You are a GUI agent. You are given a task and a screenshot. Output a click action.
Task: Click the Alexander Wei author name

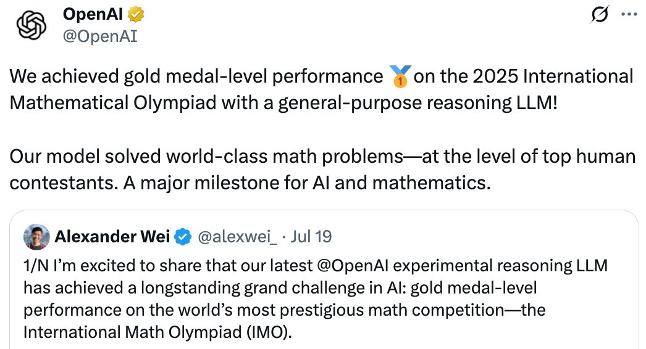pos(112,236)
